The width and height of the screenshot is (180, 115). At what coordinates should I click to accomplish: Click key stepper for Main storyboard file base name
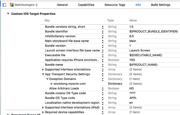[103, 41]
